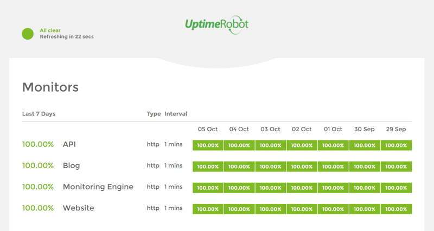Viewport: 434px width, 231px height.
Task: Click the Last 7 Days column header
Action: pyautogui.click(x=39, y=114)
